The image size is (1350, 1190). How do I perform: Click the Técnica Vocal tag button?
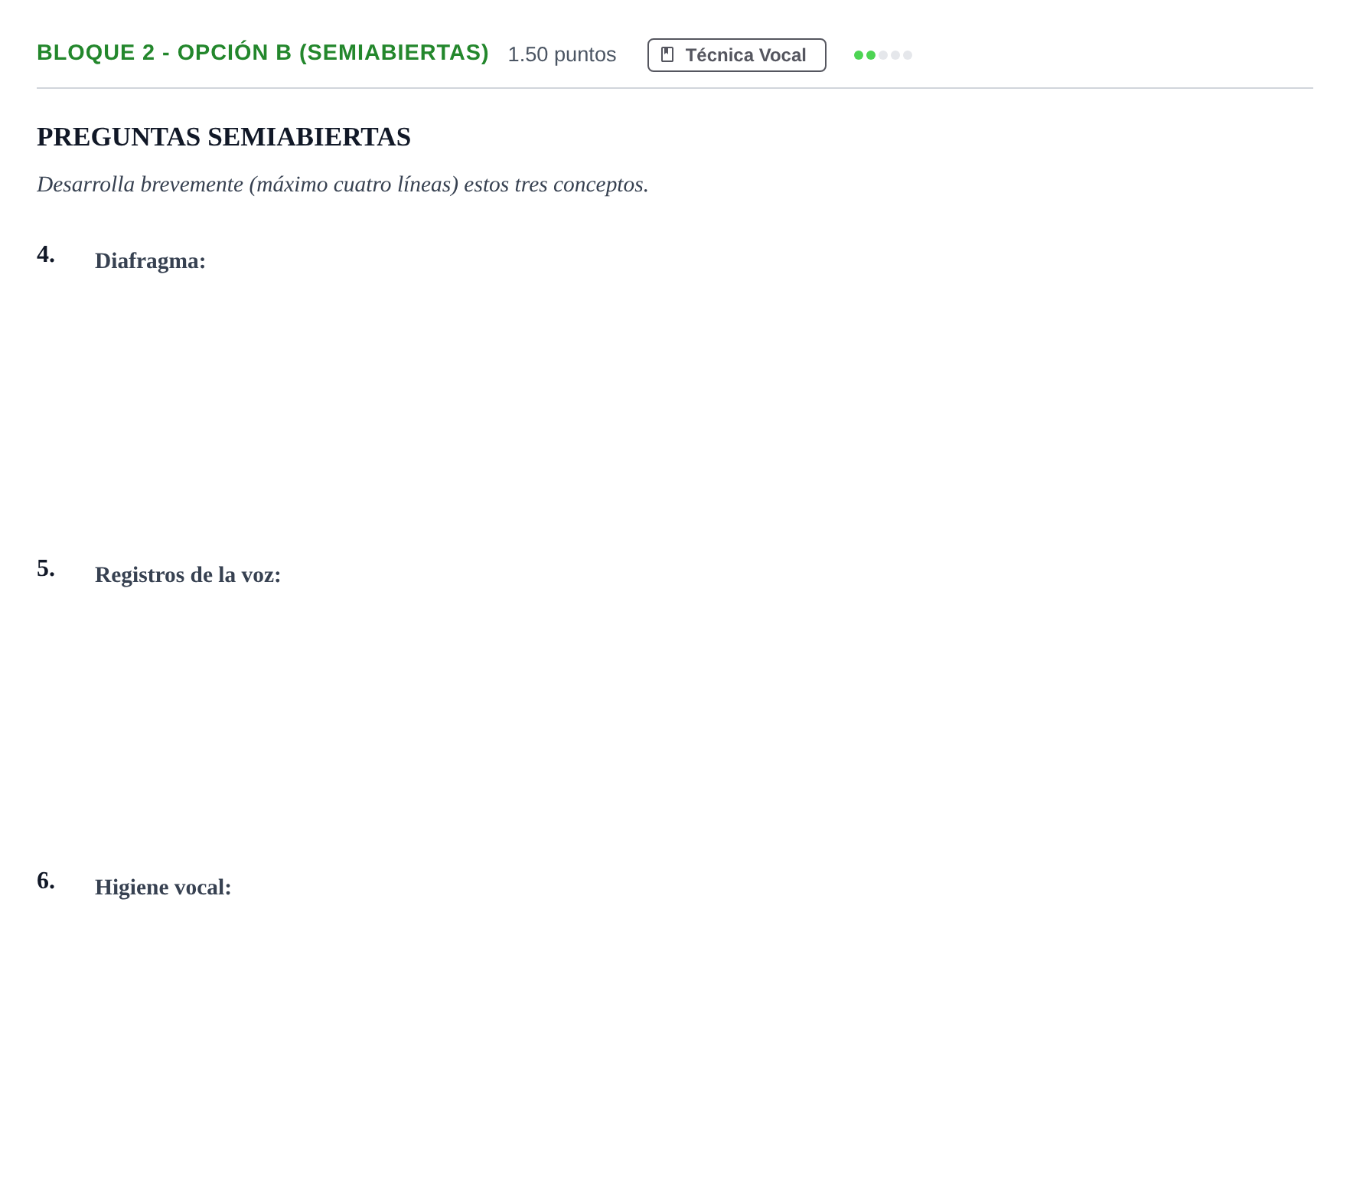[736, 55]
